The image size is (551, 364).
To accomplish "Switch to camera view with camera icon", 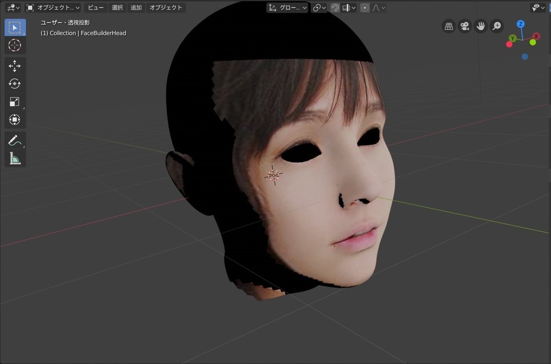I will point(465,26).
